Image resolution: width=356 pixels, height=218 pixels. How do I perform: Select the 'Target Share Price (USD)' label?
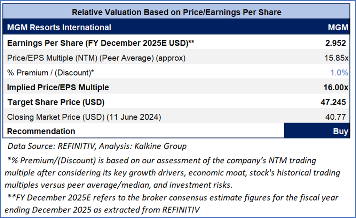pyautogui.click(x=56, y=102)
